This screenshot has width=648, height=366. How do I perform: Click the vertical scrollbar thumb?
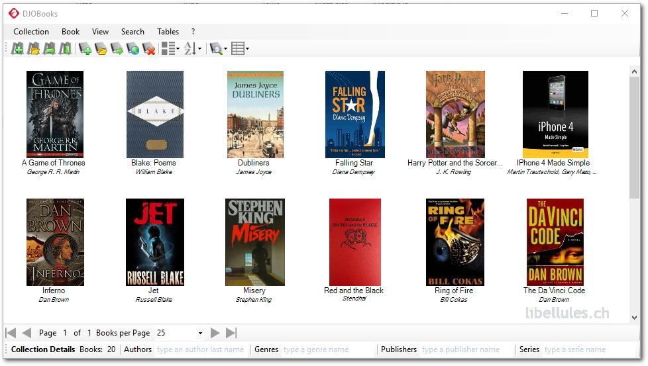(x=634, y=138)
